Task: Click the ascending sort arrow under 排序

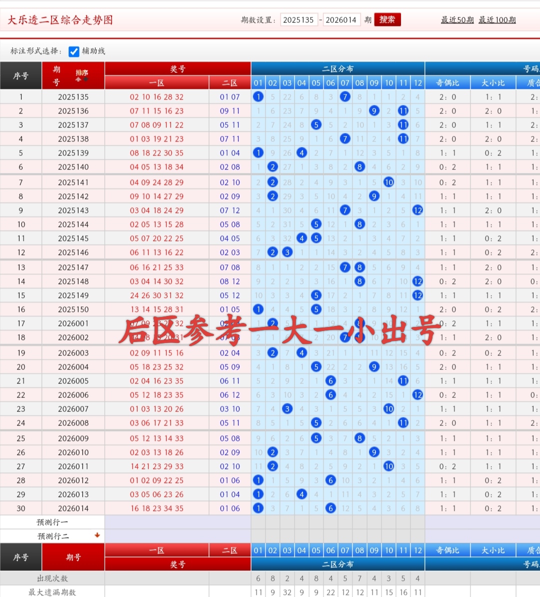Action: pos(78,79)
